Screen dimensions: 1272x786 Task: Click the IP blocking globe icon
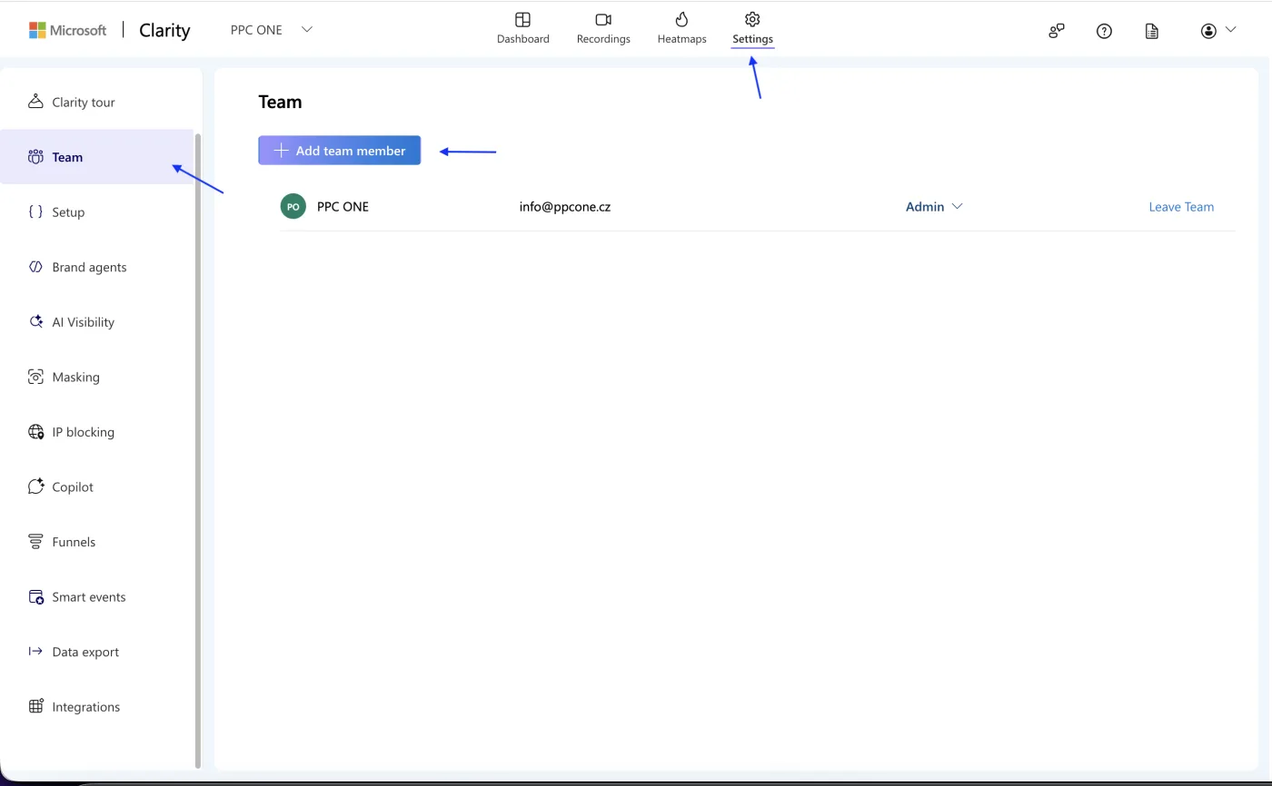pos(35,432)
